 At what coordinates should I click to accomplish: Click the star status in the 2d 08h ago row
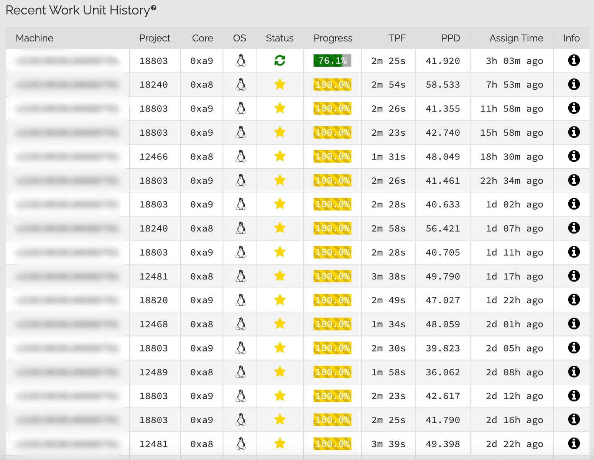tap(280, 372)
